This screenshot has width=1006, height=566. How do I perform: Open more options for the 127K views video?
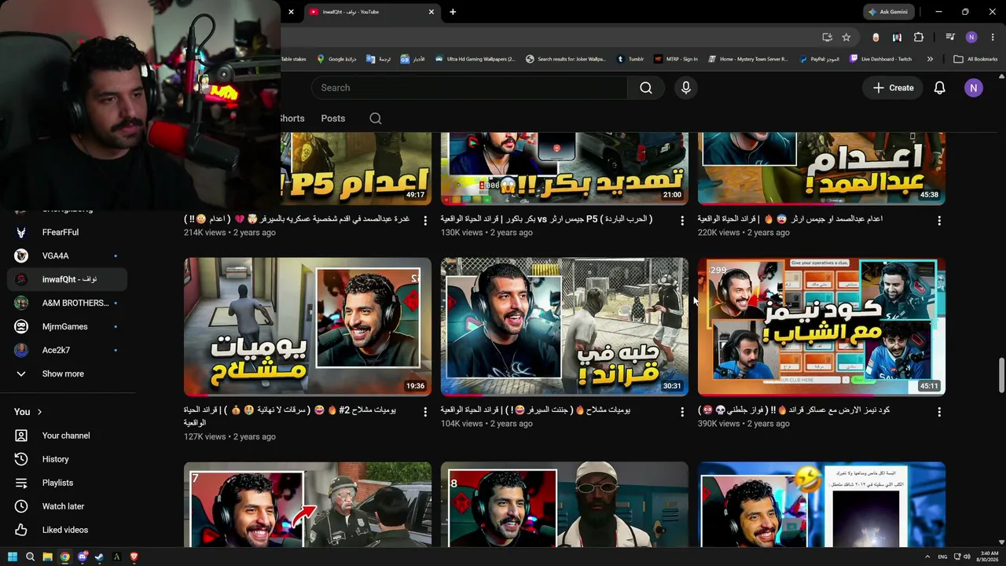tap(425, 412)
